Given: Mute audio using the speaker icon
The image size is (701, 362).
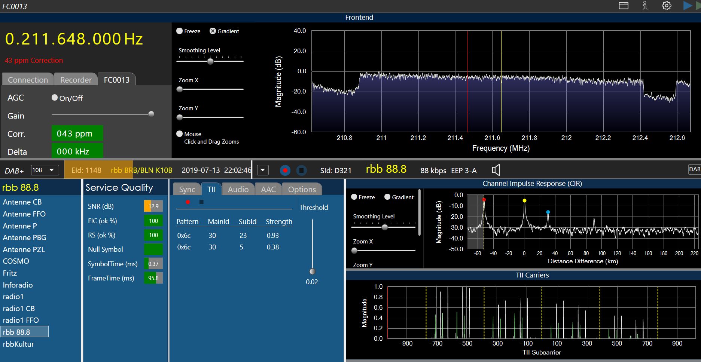Looking at the screenshot, I should click(x=496, y=171).
